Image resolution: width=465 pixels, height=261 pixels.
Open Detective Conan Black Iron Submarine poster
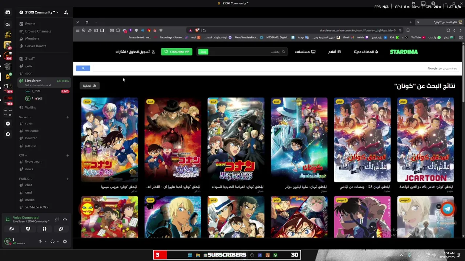coord(236,140)
